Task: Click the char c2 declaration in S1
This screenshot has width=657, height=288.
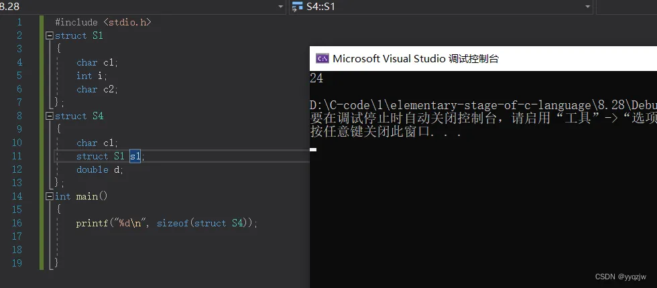Action: [97, 89]
